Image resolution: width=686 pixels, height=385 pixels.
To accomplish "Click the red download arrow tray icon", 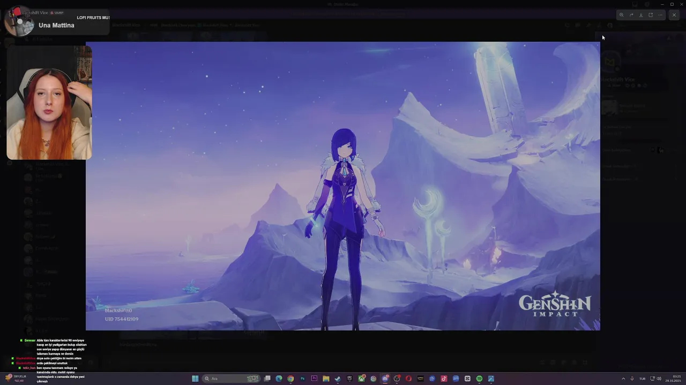I will (632, 379).
